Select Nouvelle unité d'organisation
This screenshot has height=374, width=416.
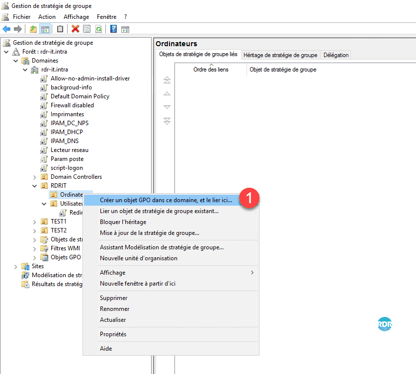pos(171,258)
